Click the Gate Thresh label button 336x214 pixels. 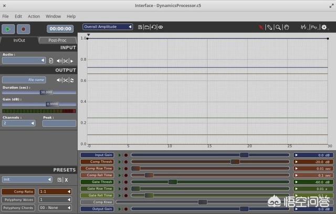click(96, 182)
